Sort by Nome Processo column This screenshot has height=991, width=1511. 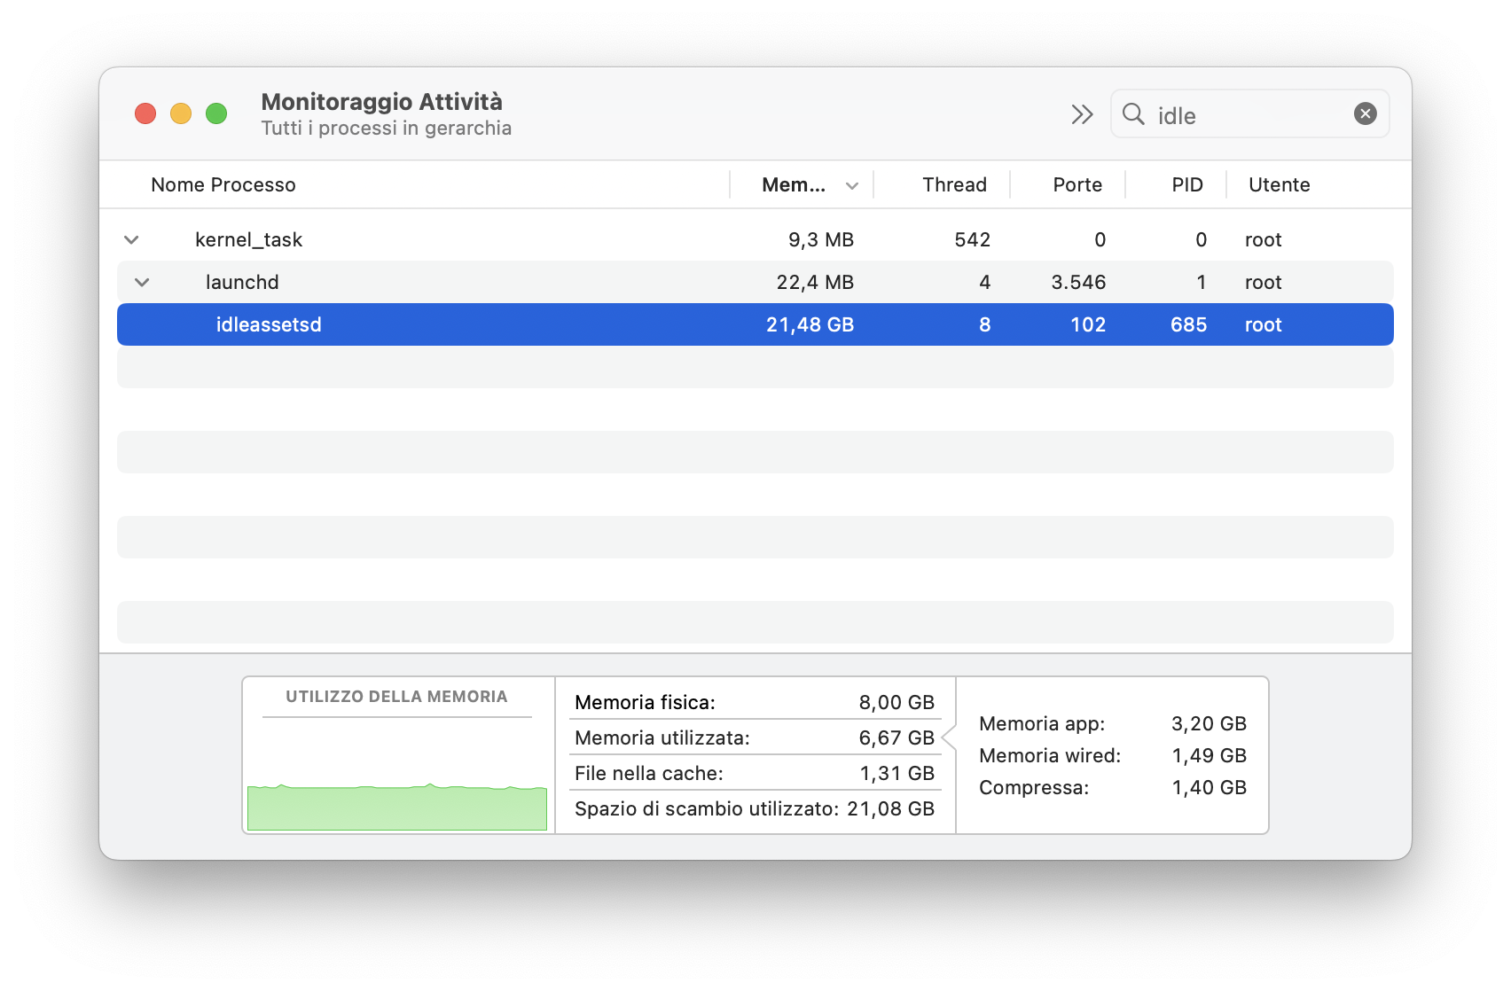point(223,184)
